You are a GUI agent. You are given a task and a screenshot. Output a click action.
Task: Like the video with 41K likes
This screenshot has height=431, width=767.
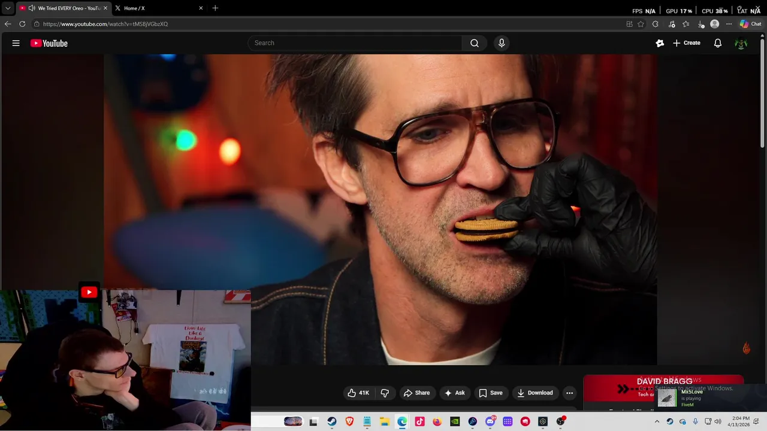(x=358, y=393)
